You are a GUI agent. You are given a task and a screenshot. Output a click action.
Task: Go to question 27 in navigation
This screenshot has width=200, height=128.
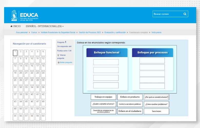pyautogui.click(x=26, y=81)
